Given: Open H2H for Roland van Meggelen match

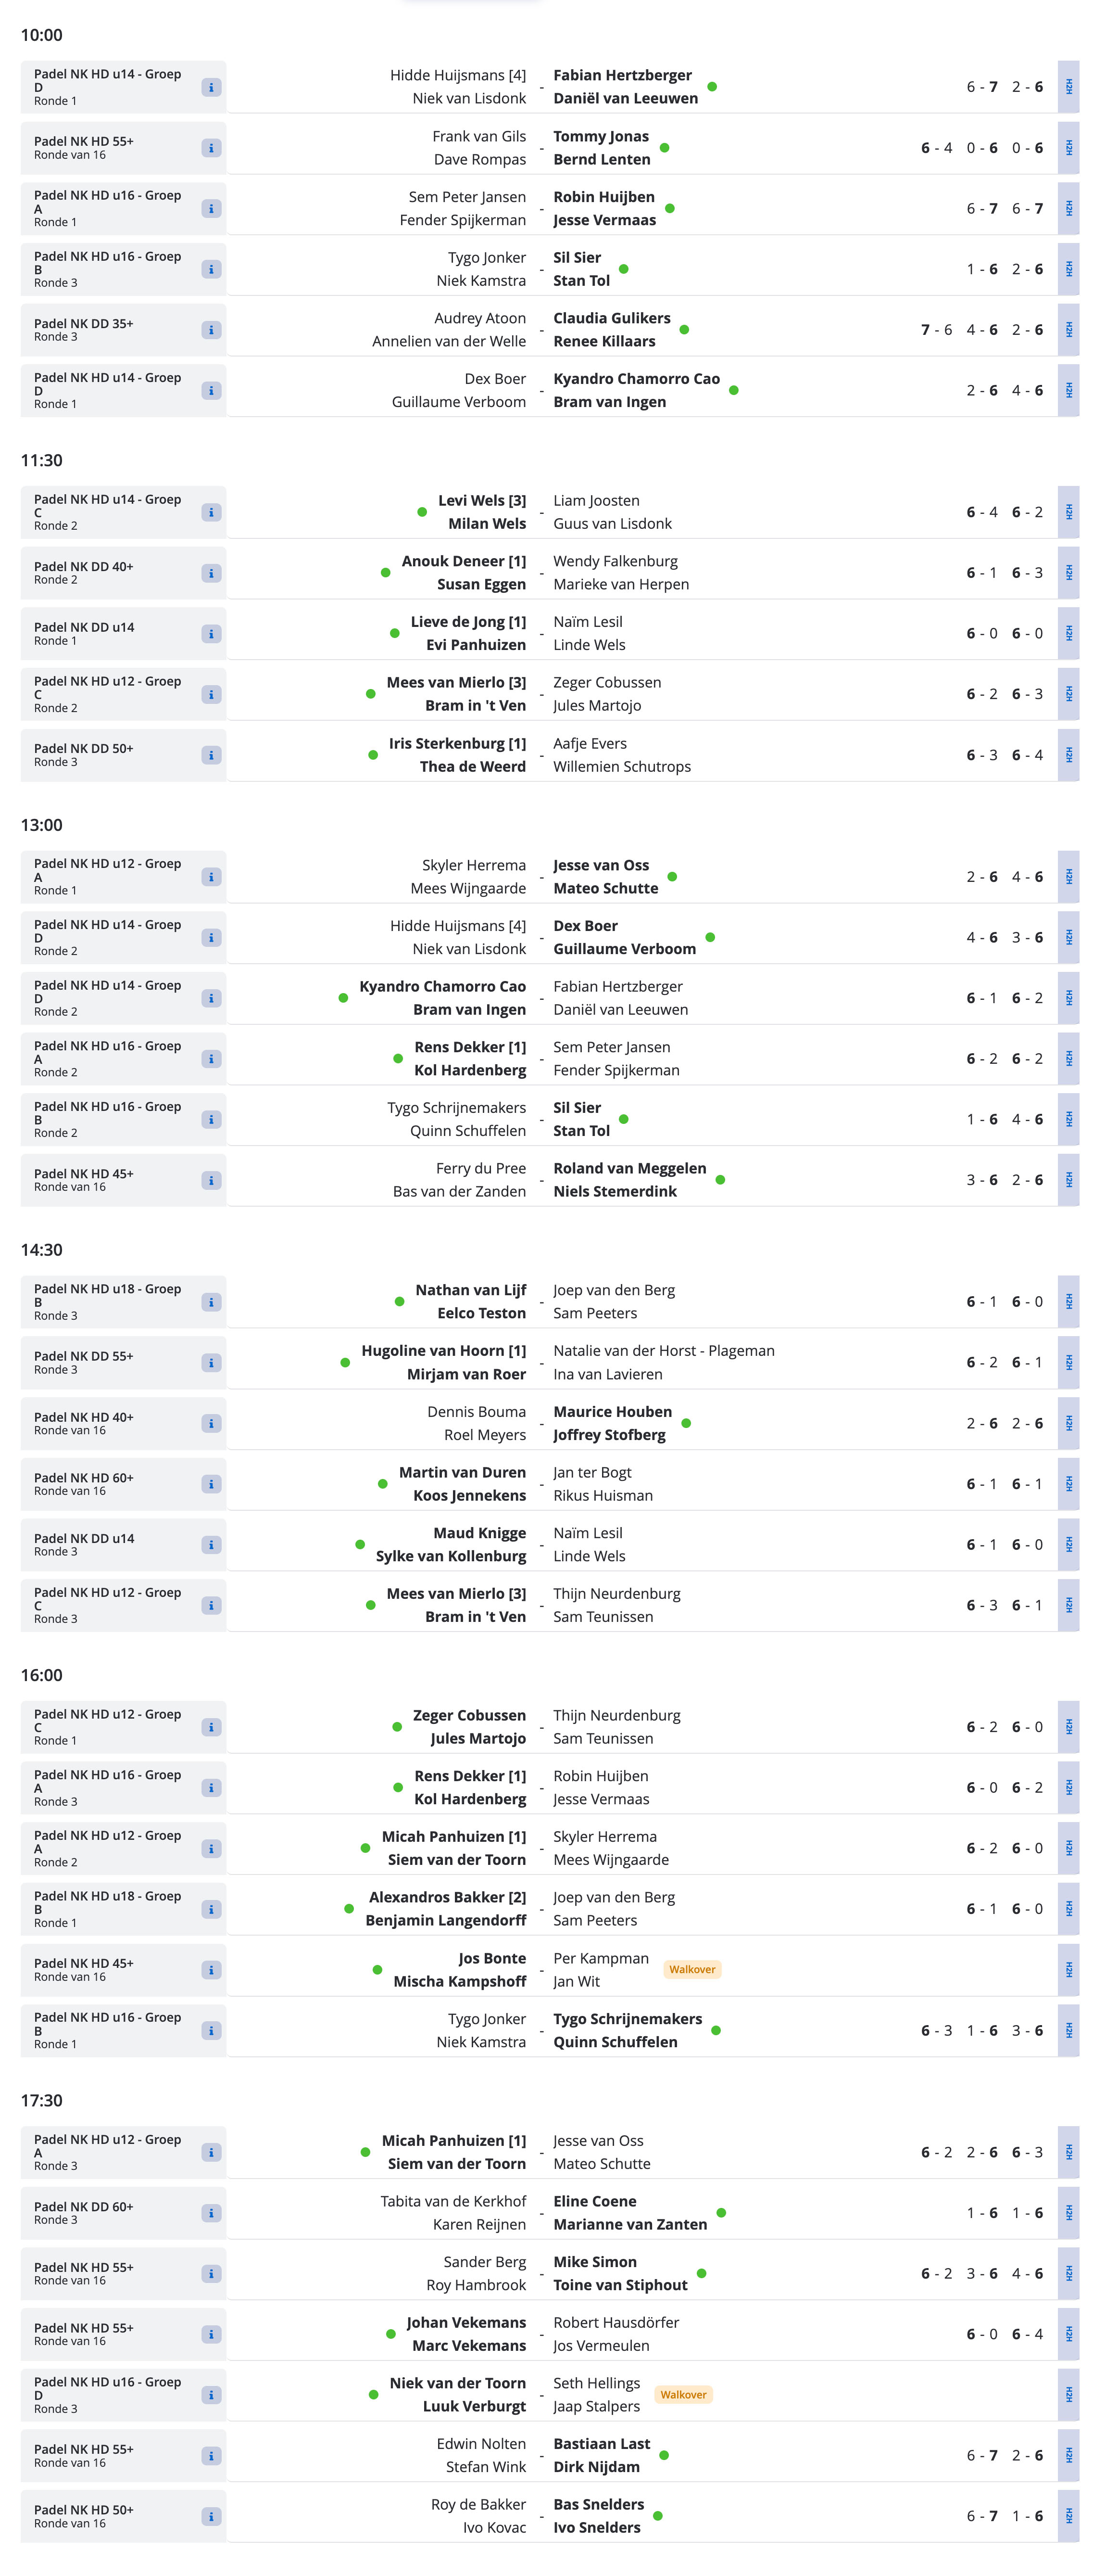Looking at the screenshot, I should pyautogui.click(x=1068, y=1180).
